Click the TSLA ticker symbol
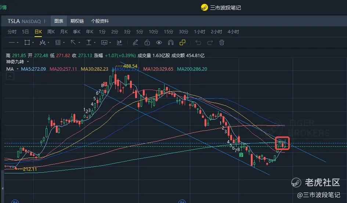The image size is (347, 203). (14, 21)
